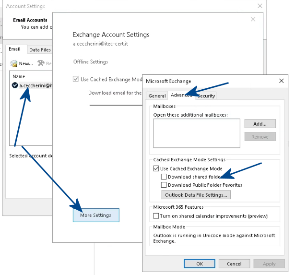Image resolution: width=295 pixels, height=275 pixels.
Task: Click the New account envelope icon
Action: click(x=14, y=63)
